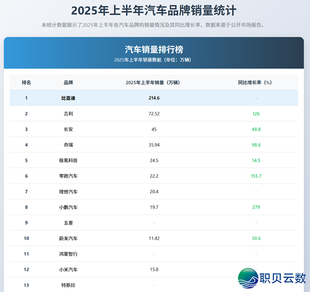Click rank number 9 beside 五菱
310x292 pixels.
[26, 223]
